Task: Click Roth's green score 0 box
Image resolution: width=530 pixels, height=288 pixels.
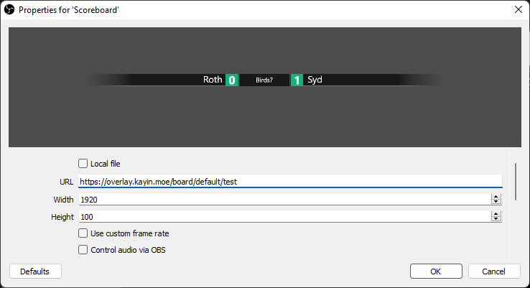Action: click(x=232, y=80)
